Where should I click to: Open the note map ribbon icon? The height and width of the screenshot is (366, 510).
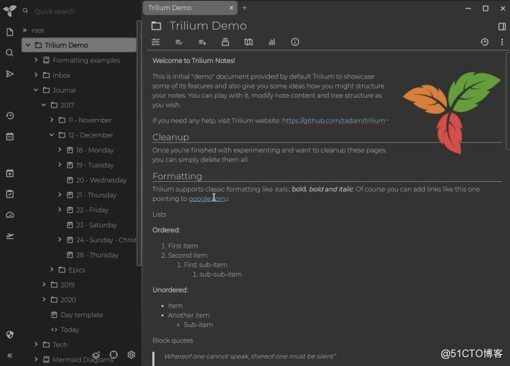click(249, 42)
